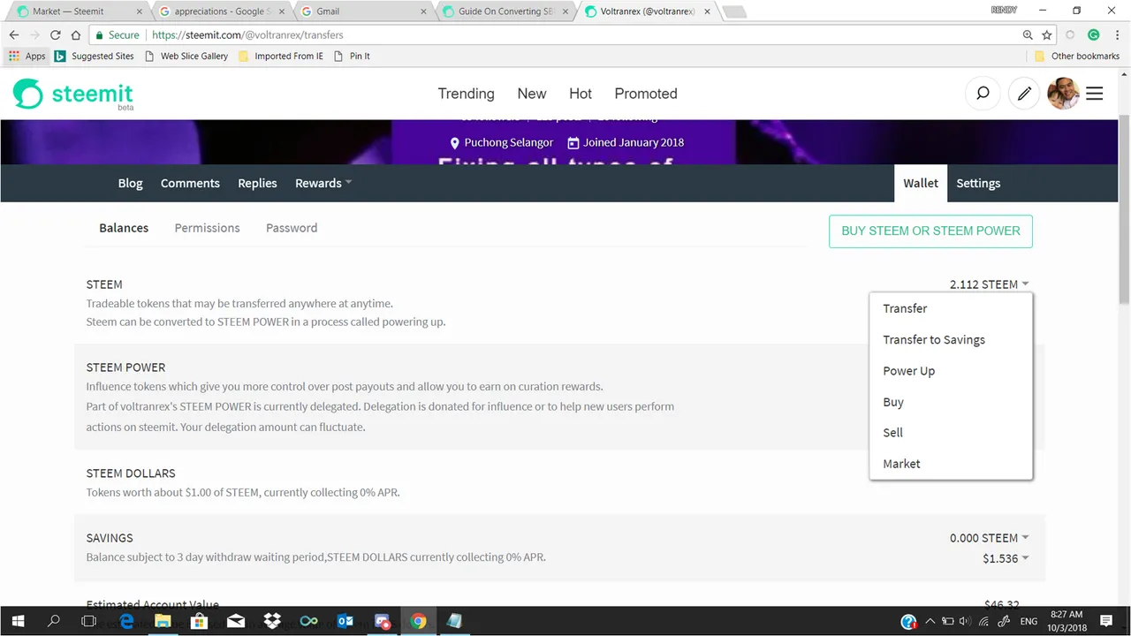Click the Steemit logo
The width and height of the screenshot is (1131, 636).
[72, 95]
